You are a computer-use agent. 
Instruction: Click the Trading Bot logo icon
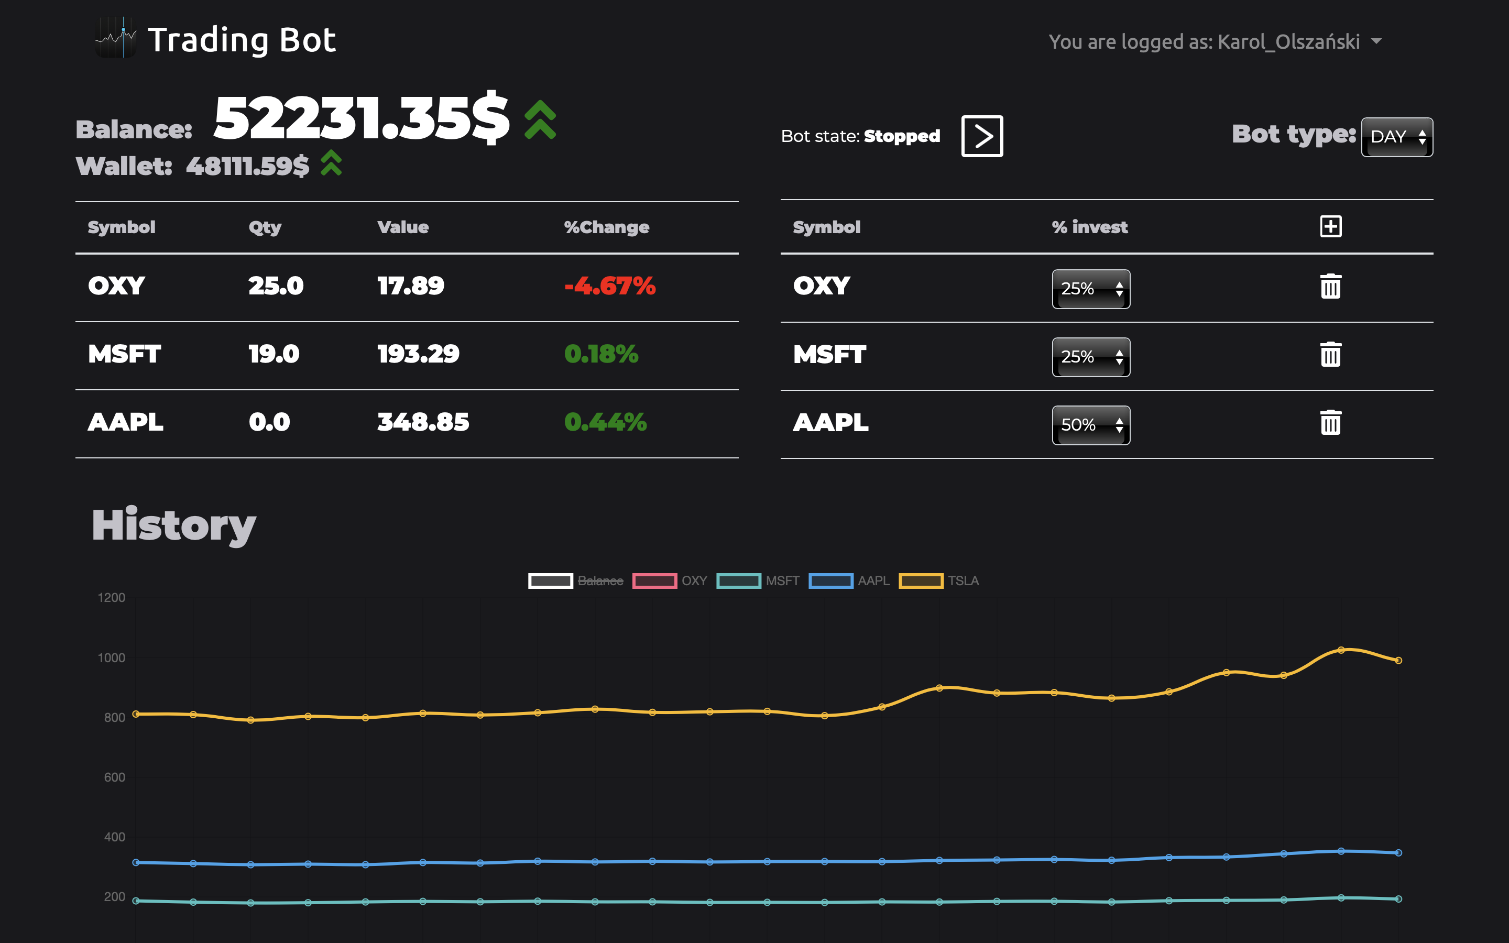click(x=116, y=37)
